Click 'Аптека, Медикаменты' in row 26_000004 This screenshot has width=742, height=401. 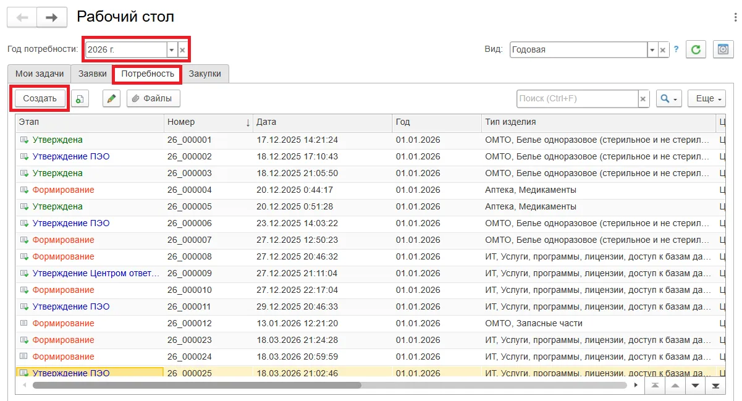(x=531, y=190)
